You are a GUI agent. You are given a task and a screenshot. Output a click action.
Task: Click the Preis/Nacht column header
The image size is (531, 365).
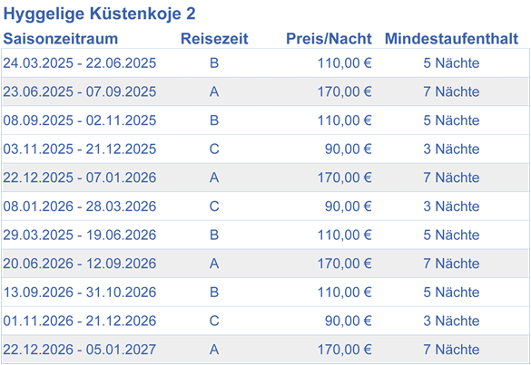pyautogui.click(x=329, y=39)
